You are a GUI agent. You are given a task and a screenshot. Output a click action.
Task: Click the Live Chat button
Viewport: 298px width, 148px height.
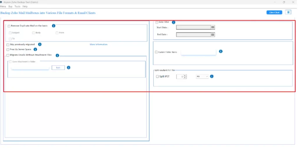pos(274,13)
